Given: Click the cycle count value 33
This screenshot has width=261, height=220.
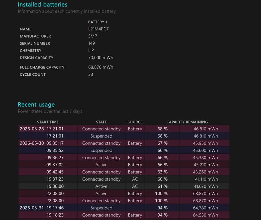Looking at the screenshot, I should (90, 74).
